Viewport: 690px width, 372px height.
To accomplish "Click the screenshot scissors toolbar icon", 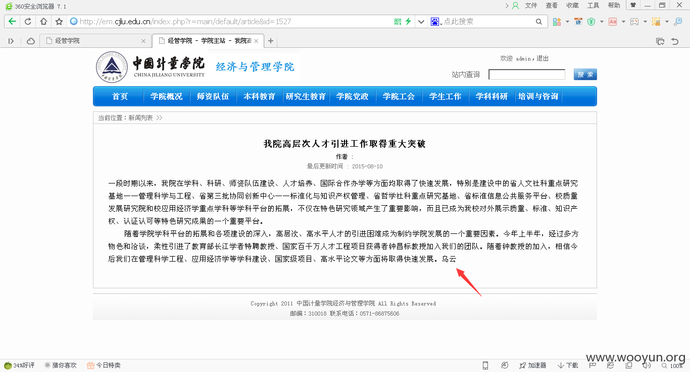I will [x=656, y=22].
